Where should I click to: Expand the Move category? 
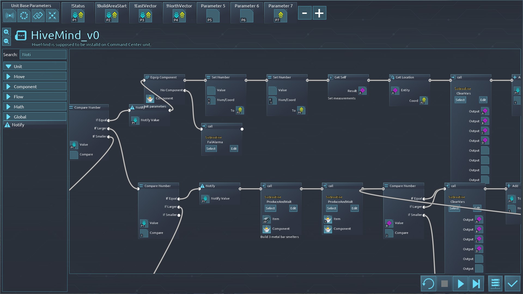[x=35, y=76]
